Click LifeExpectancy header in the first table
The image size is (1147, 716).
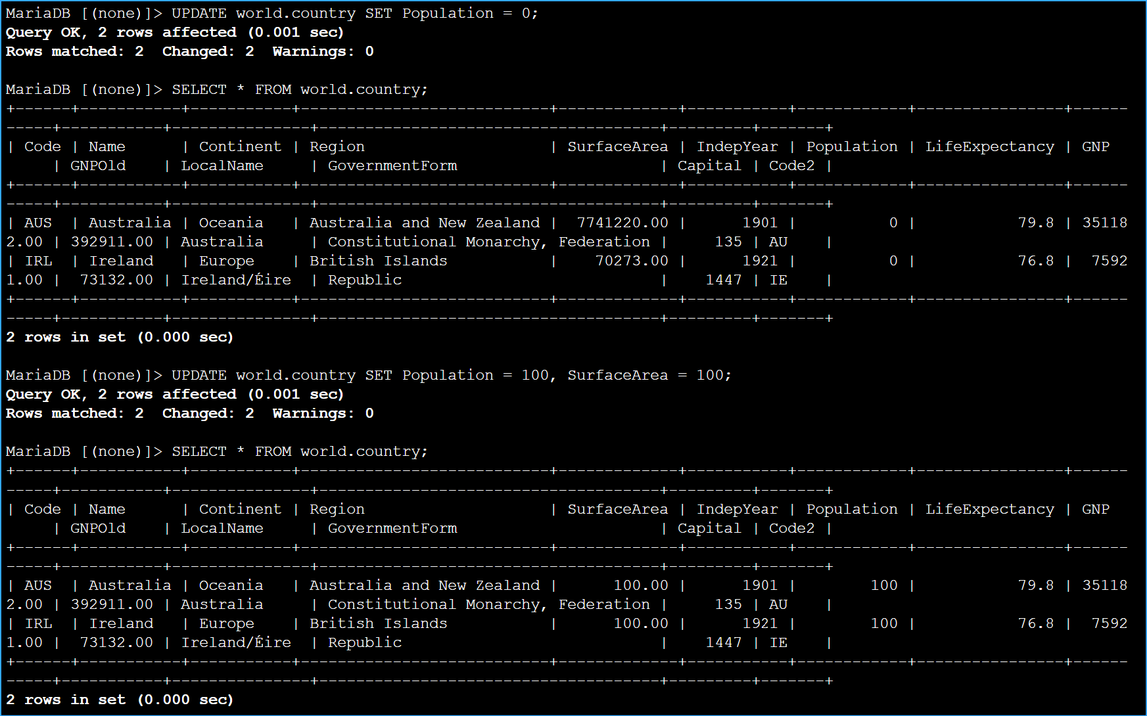(989, 146)
